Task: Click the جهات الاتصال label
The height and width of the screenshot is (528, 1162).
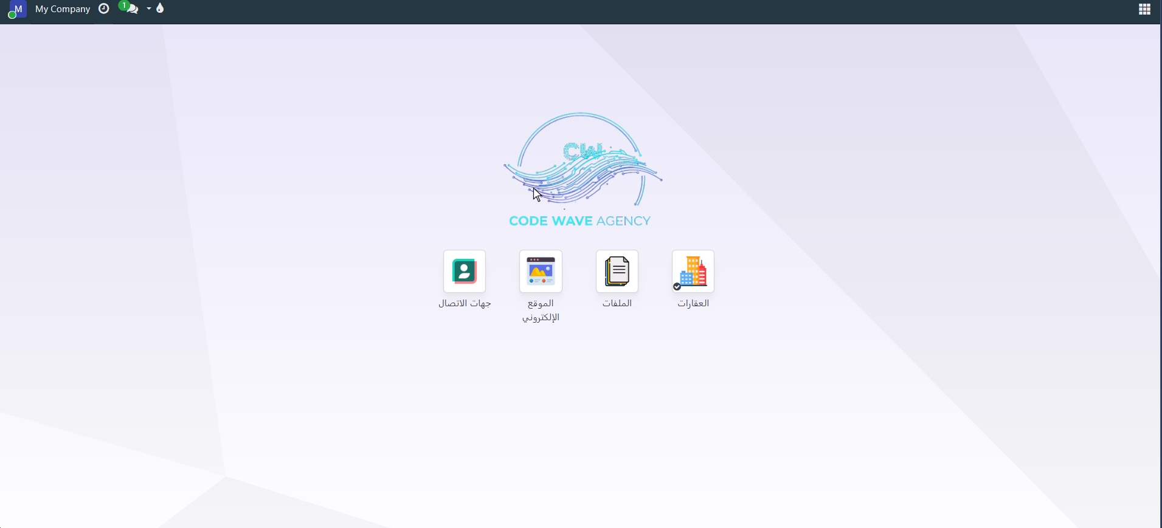Action: (465, 304)
